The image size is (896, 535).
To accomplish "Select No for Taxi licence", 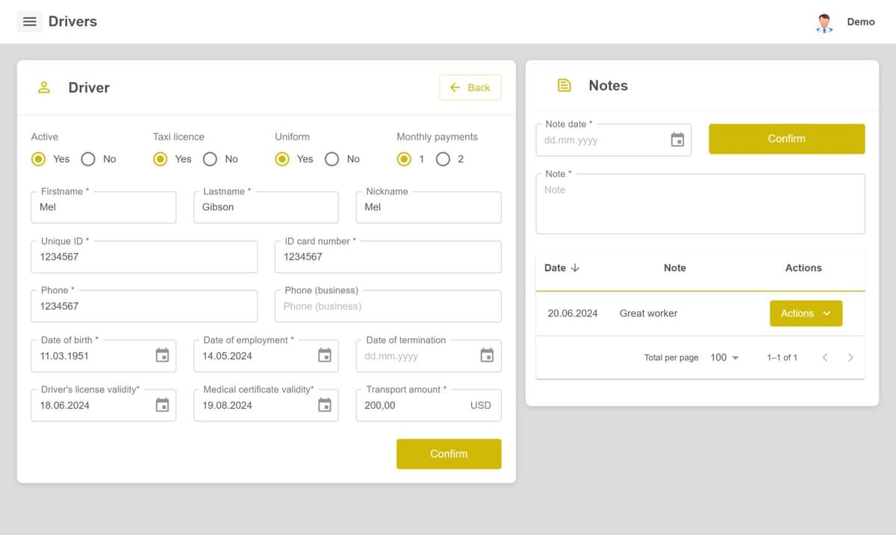I will (x=212, y=159).
